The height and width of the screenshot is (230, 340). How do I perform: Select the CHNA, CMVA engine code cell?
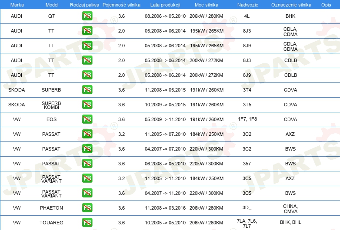[290, 209]
